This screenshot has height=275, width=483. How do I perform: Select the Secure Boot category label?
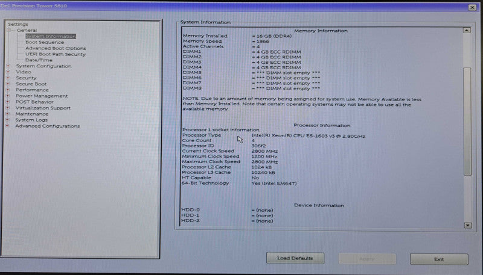click(31, 84)
